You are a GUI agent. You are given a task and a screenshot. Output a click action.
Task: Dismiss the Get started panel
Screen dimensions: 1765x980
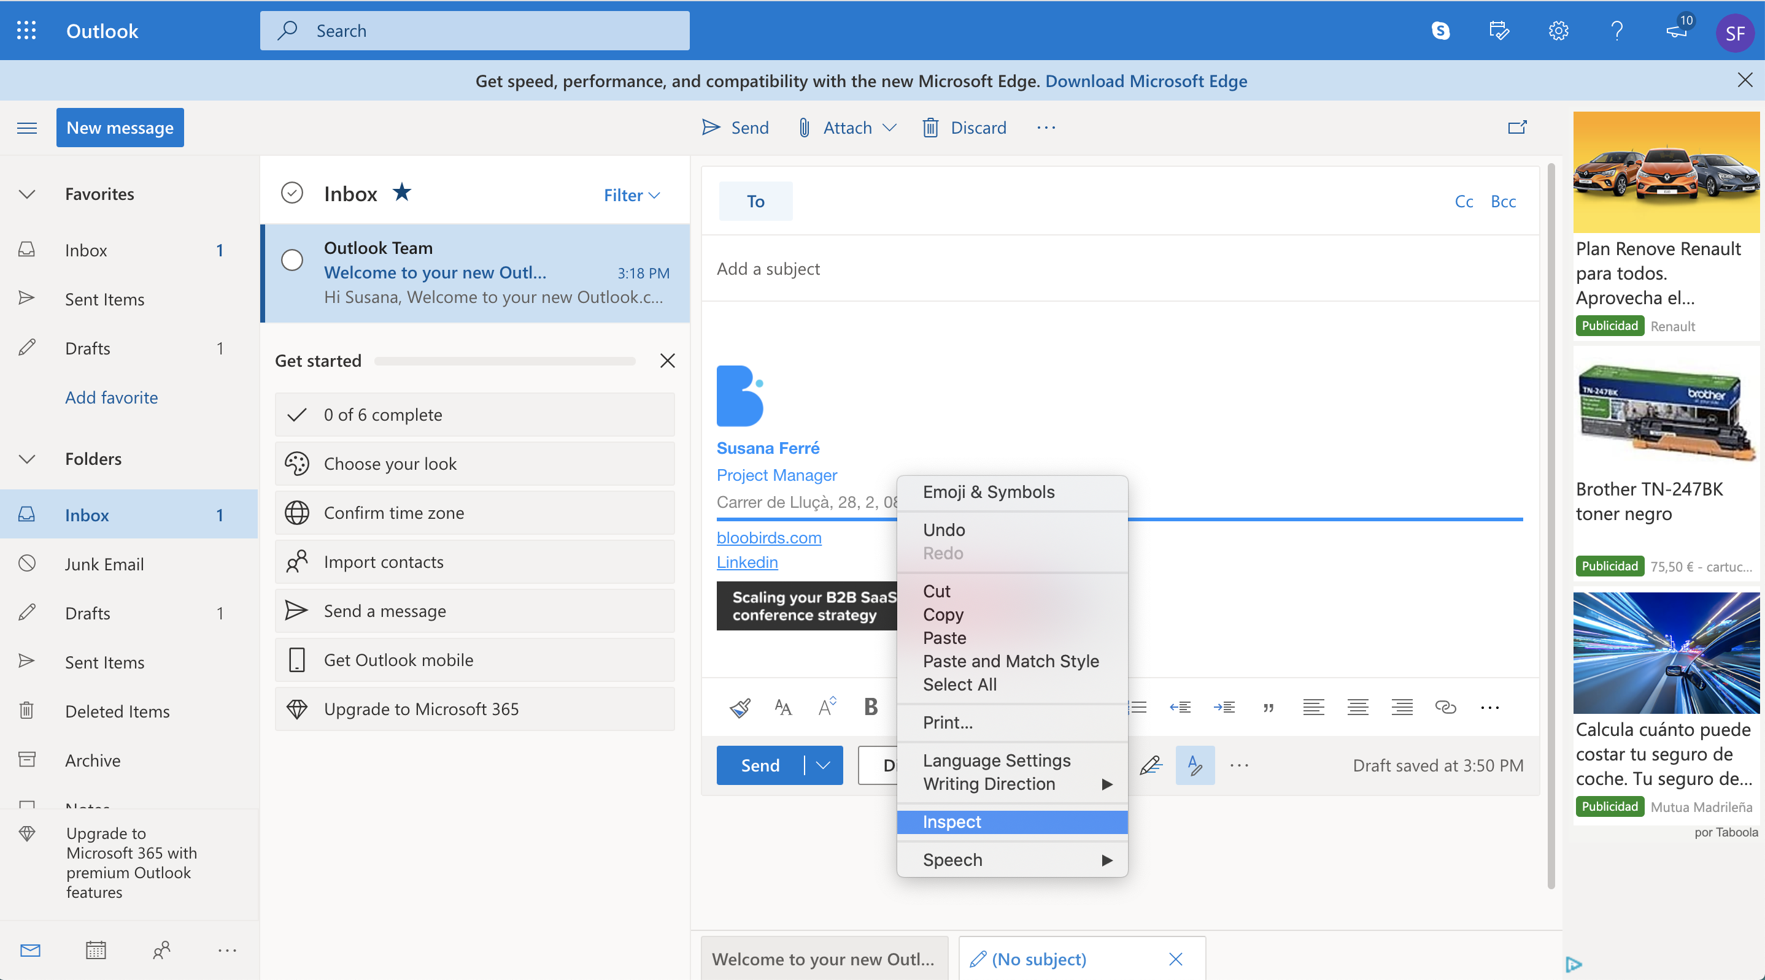(667, 361)
